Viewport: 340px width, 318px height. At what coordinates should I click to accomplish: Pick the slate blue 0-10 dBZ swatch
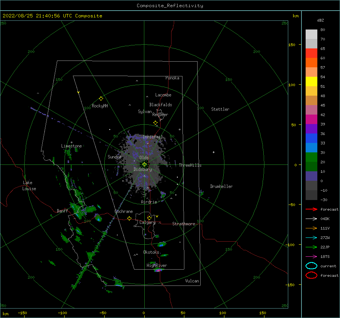(x=311, y=176)
